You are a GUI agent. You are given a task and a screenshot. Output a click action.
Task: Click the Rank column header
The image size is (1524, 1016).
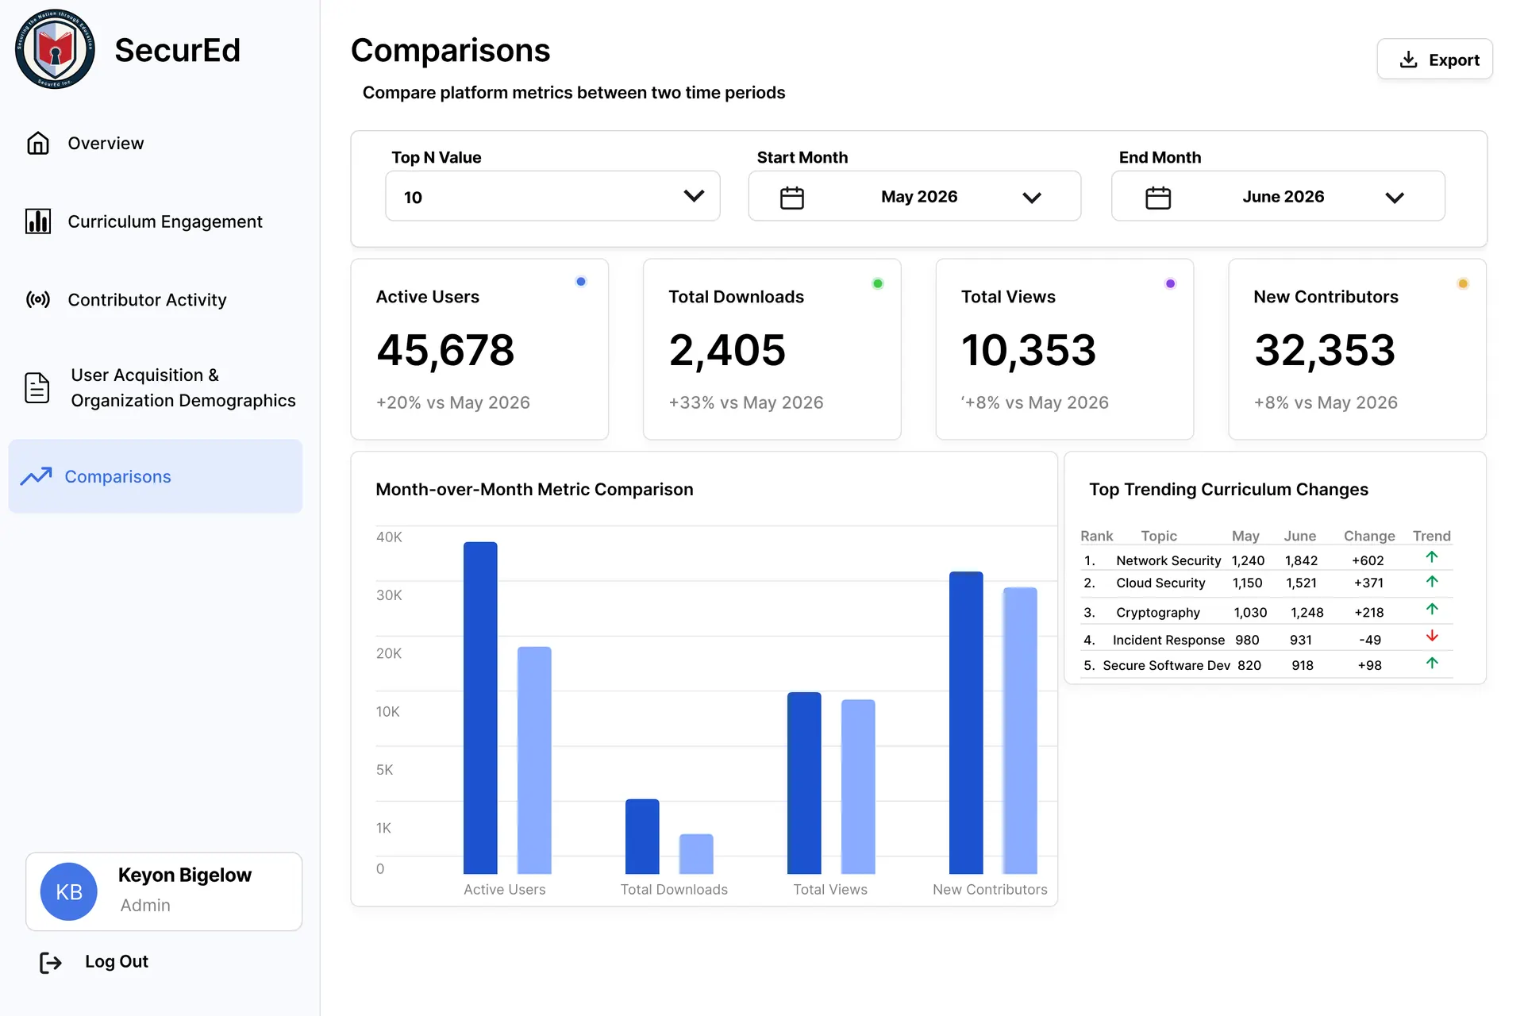1096,536
